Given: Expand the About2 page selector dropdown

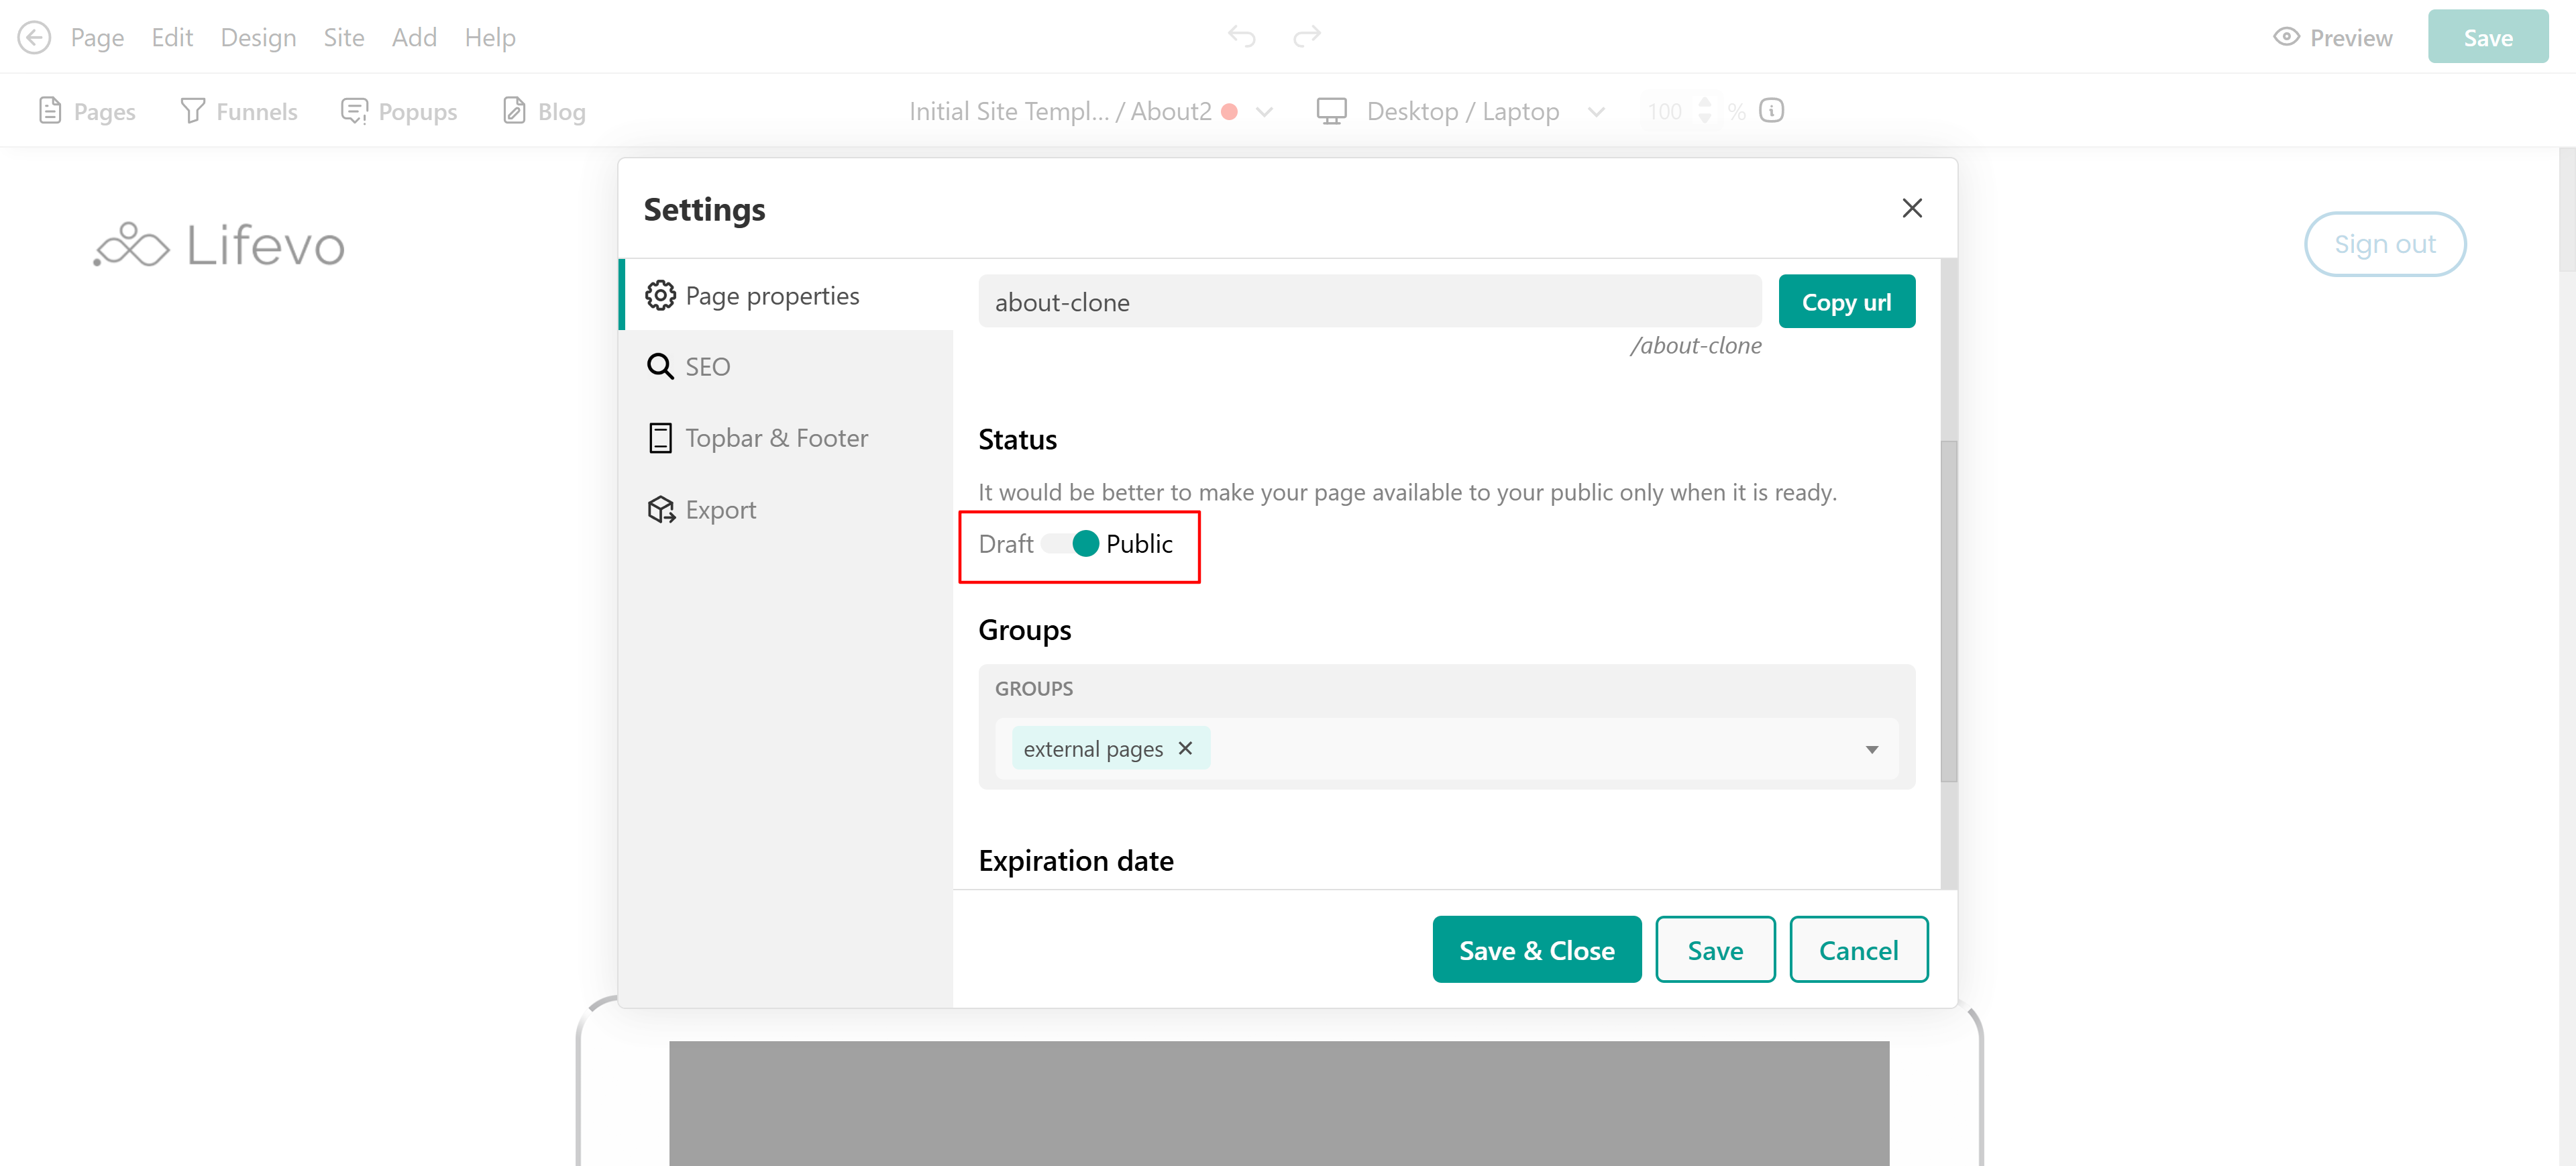Looking at the screenshot, I should (x=1264, y=112).
